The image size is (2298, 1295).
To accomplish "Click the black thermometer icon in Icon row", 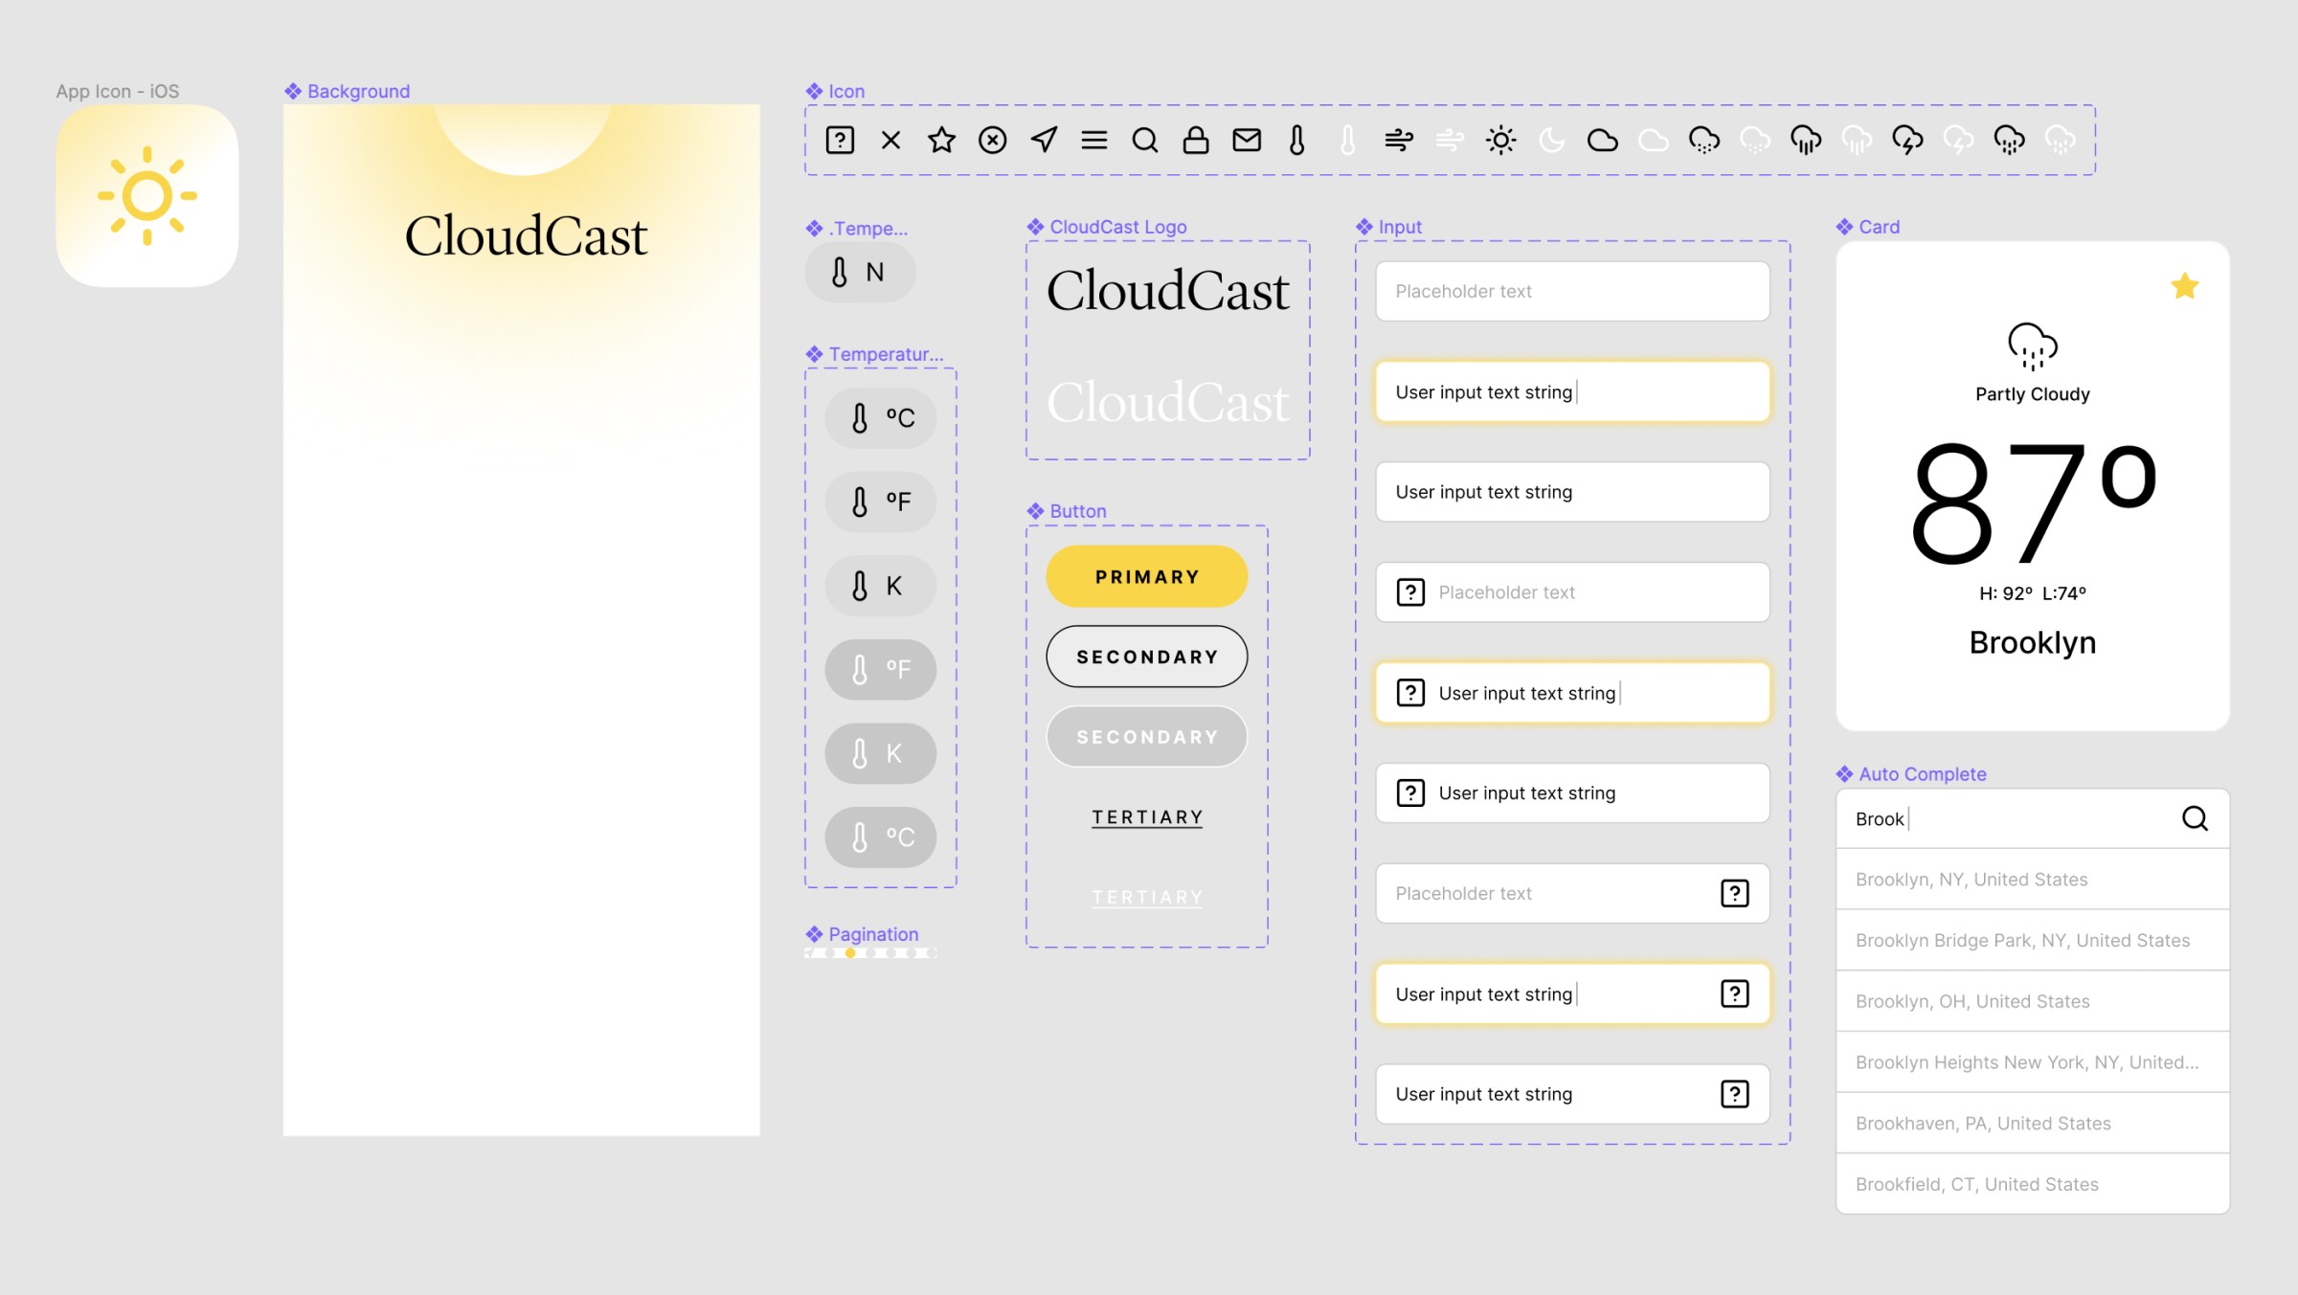I will (1297, 141).
